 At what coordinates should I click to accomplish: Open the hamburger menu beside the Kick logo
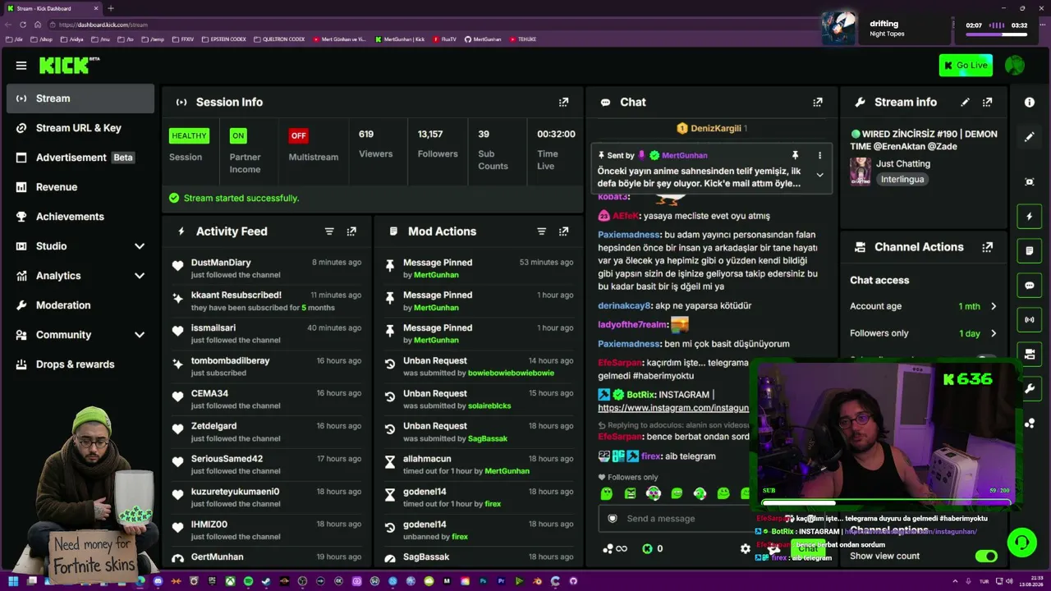pyautogui.click(x=21, y=66)
